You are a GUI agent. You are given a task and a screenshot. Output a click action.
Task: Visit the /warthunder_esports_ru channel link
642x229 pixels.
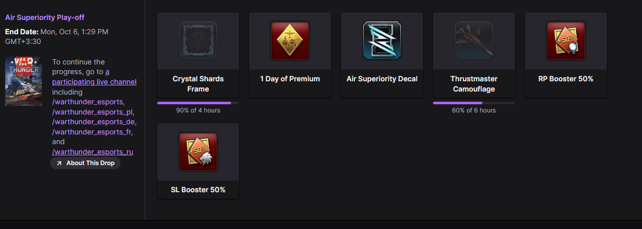pyautogui.click(x=92, y=152)
